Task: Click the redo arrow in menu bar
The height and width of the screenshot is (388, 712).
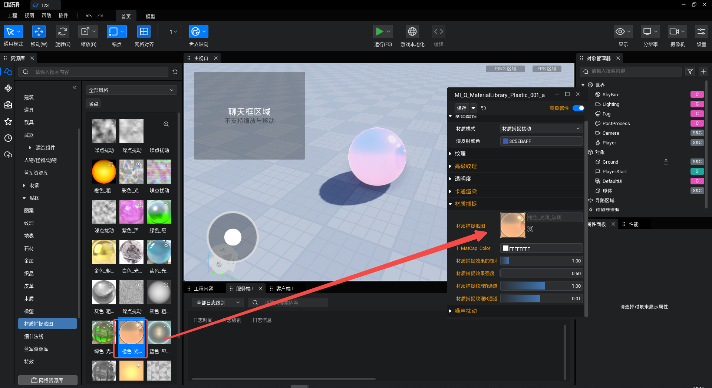Action: 100,16
